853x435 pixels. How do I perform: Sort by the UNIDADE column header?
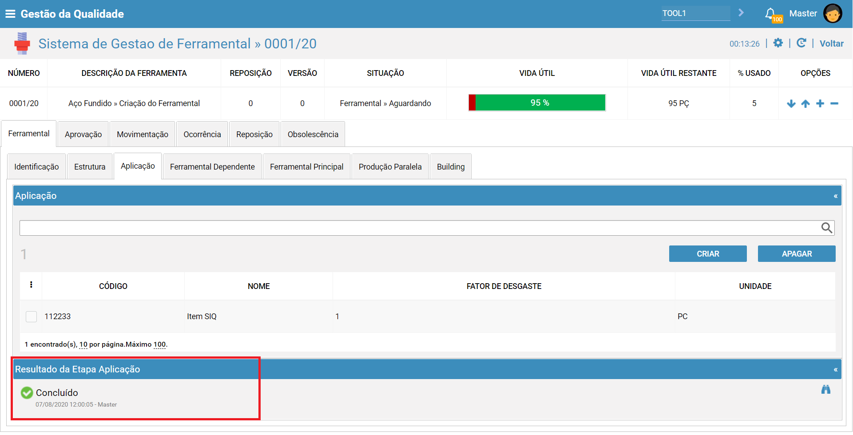click(755, 286)
